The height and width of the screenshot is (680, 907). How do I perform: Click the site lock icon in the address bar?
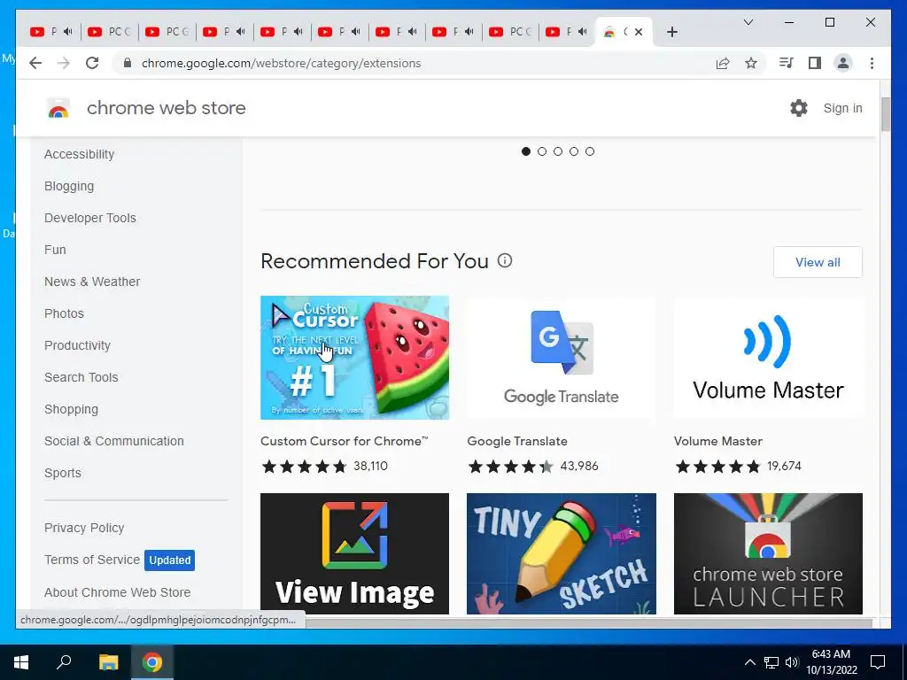(128, 63)
